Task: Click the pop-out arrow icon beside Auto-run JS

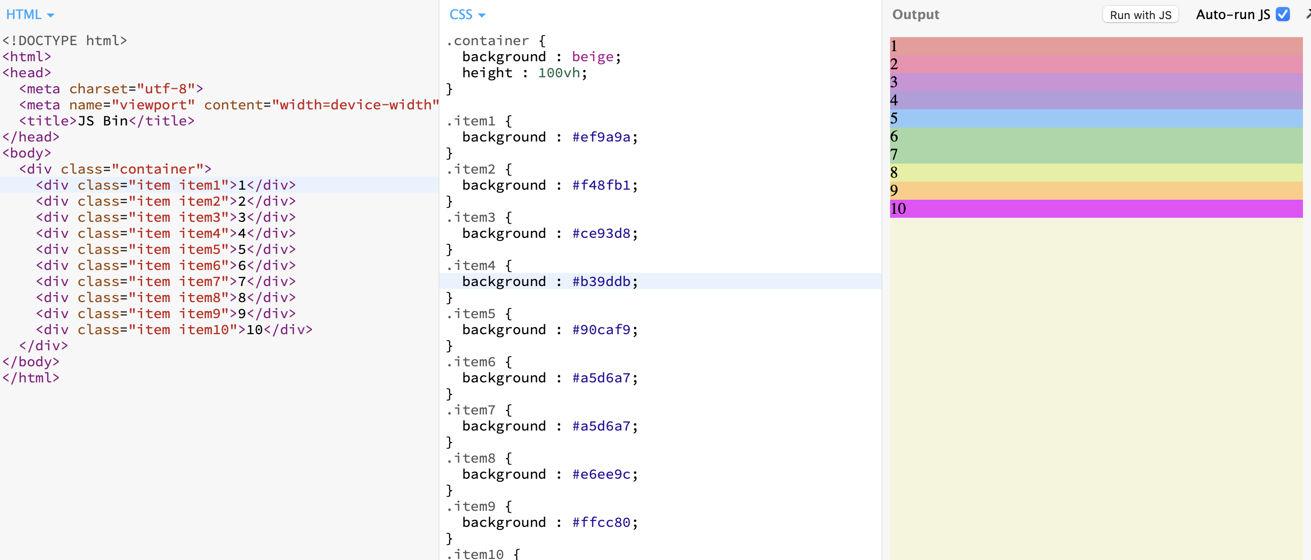Action: pyautogui.click(x=1308, y=14)
